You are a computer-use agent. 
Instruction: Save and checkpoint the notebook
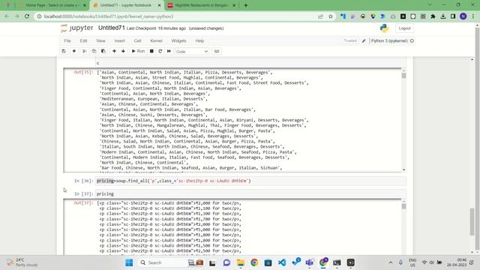tap(64, 51)
